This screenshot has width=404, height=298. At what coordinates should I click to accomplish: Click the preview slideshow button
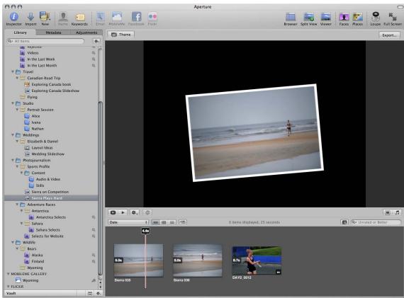click(x=113, y=212)
